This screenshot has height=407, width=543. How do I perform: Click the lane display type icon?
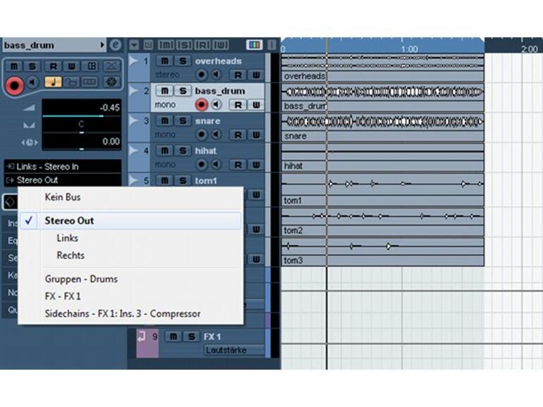[90, 82]
